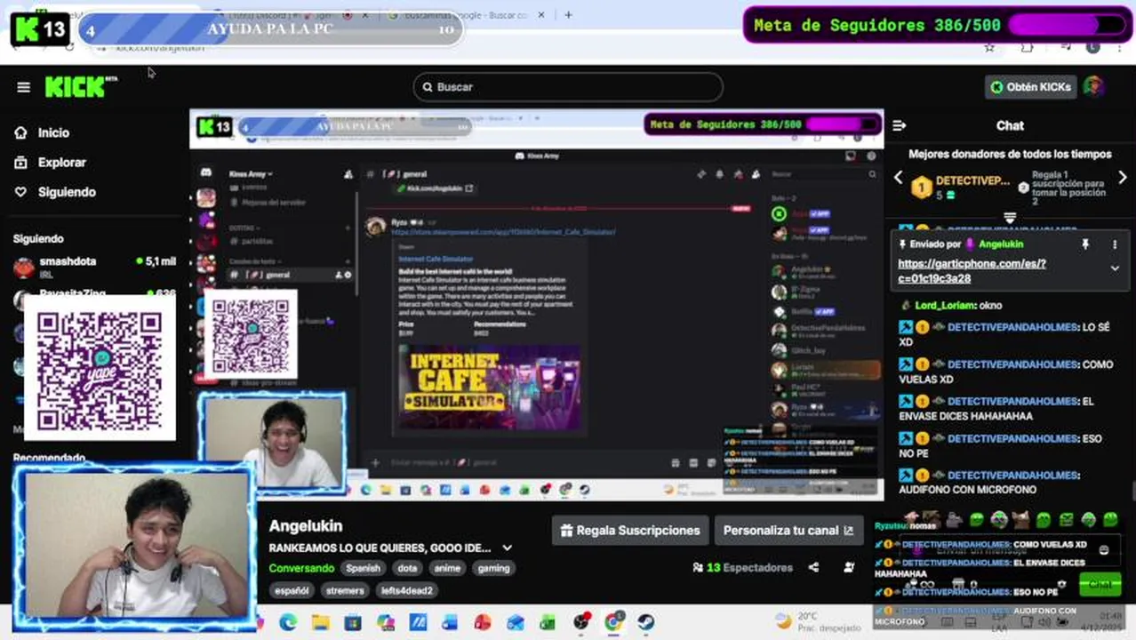Click DETECTIVEPANDAHOLMES on LO SÉ XD message

[1012, 327]
